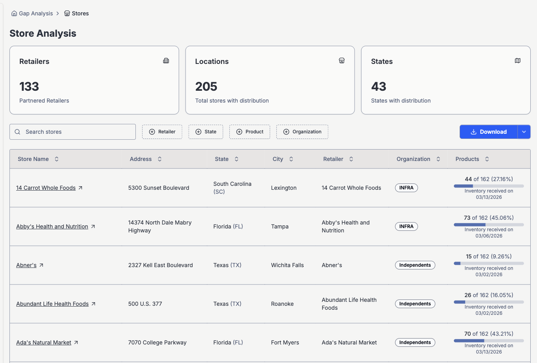The width and height of the screenshot is (537, 363).
Task: Click the Stores breadcrumb item
Action: pos(77,13)
